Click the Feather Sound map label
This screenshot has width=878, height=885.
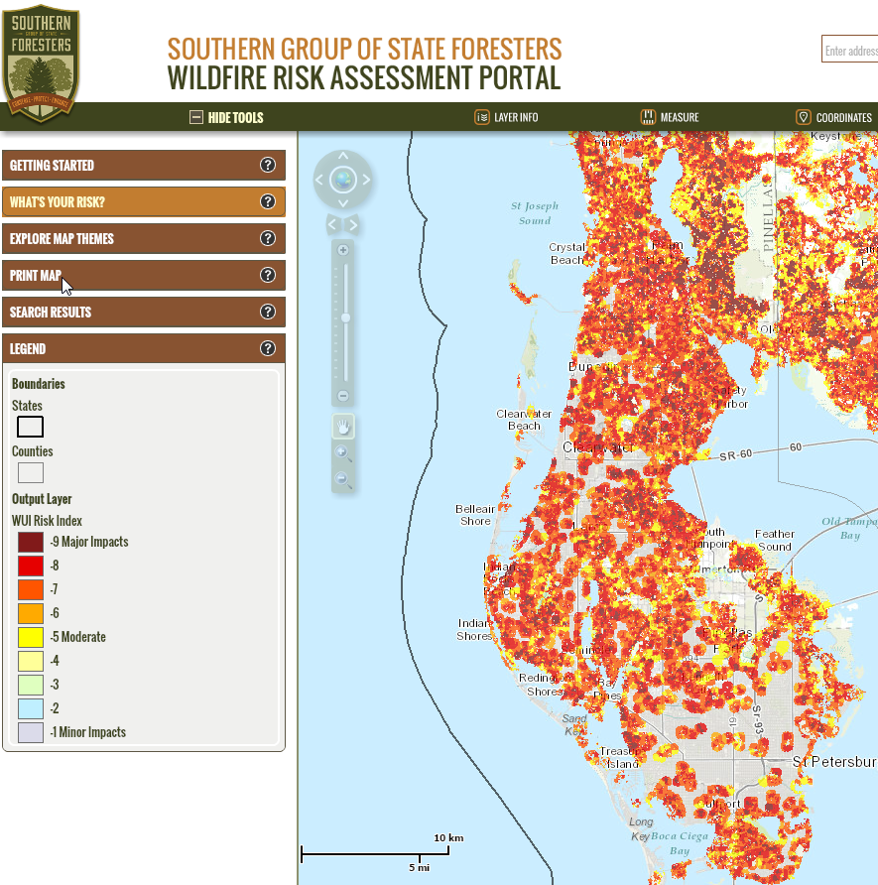pos(774,540)
